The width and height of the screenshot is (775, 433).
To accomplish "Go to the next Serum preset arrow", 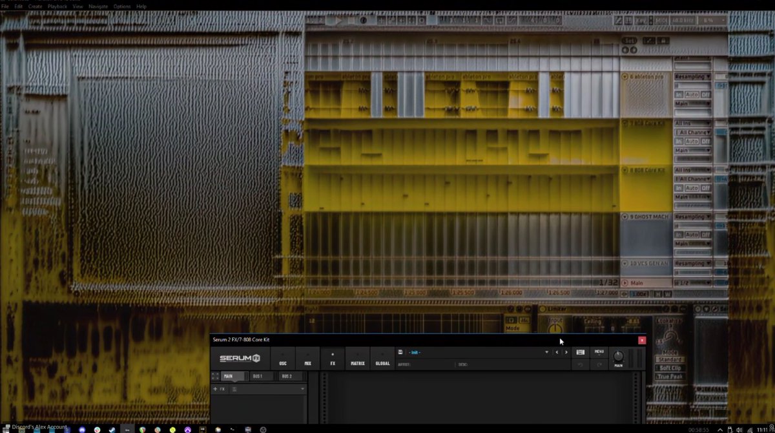I will 566,352.
